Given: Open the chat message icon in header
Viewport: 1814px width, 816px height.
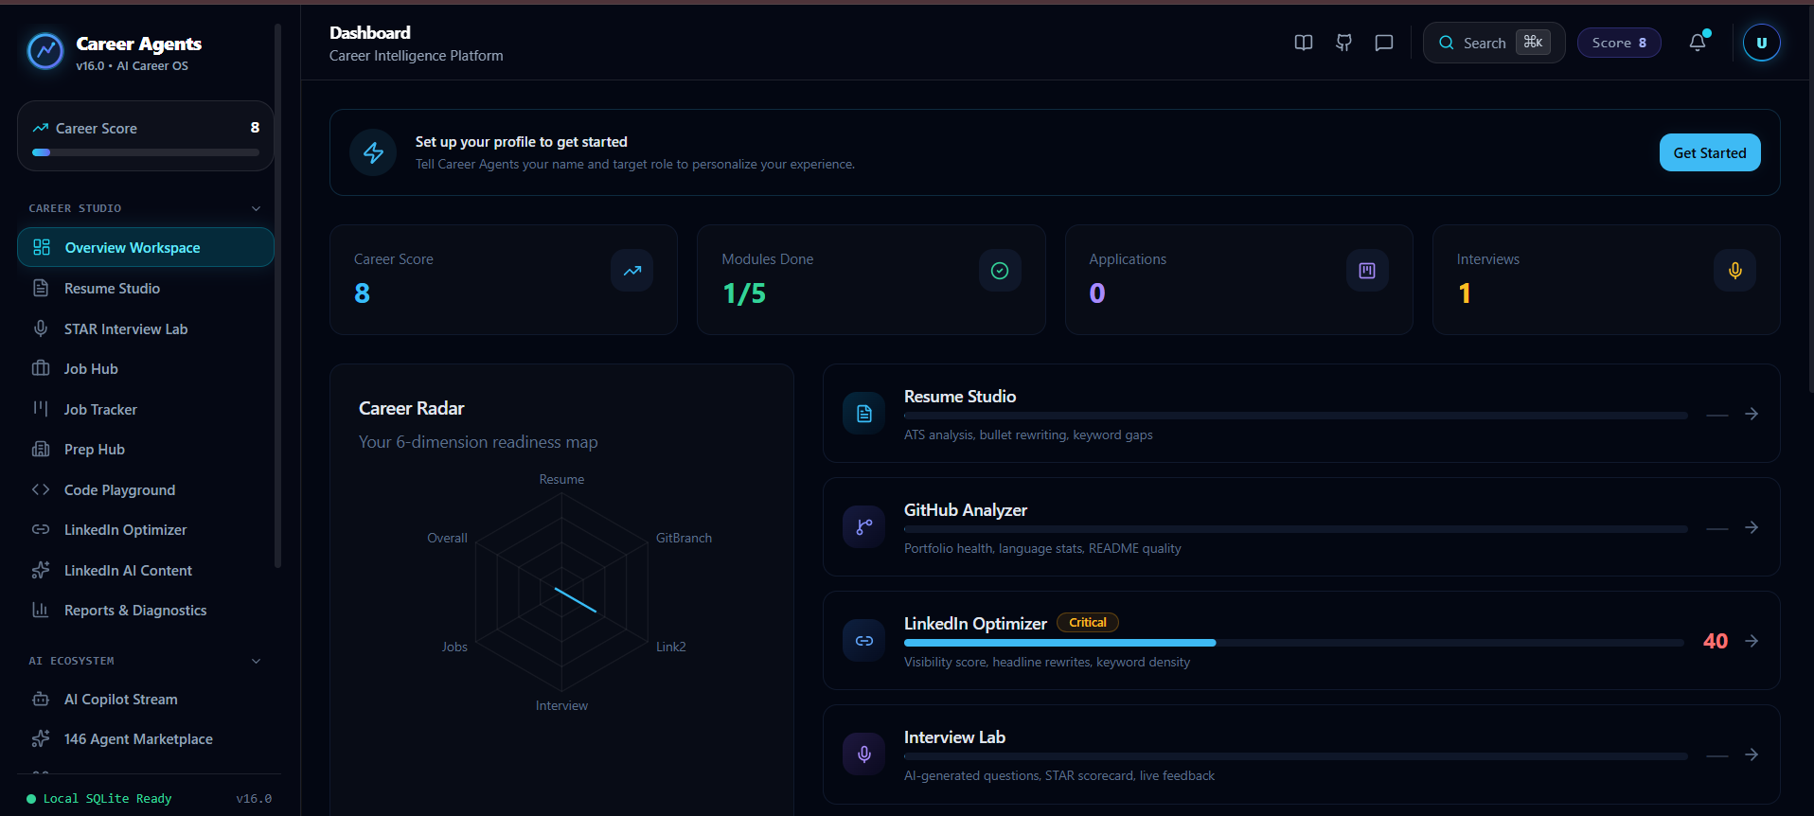Looking at the screenshot, I should pos(1384,43).
